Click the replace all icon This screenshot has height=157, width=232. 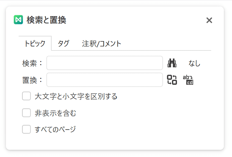(x=188, y=80)
